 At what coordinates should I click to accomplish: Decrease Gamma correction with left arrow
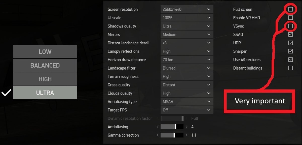pyautogui.click(x=158, y=135)
